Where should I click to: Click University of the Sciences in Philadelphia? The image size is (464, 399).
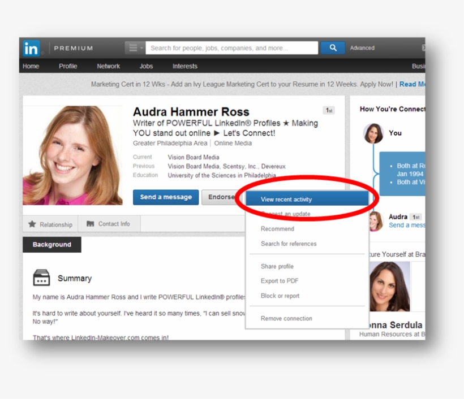pyautogui.click(x=222, y=176)
